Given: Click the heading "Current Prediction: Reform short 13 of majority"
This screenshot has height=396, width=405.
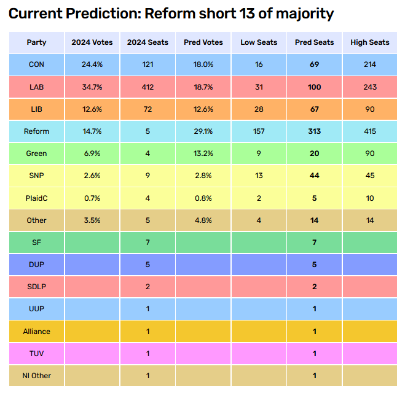Looking at the screenshot, I should (x=171, y=13).
